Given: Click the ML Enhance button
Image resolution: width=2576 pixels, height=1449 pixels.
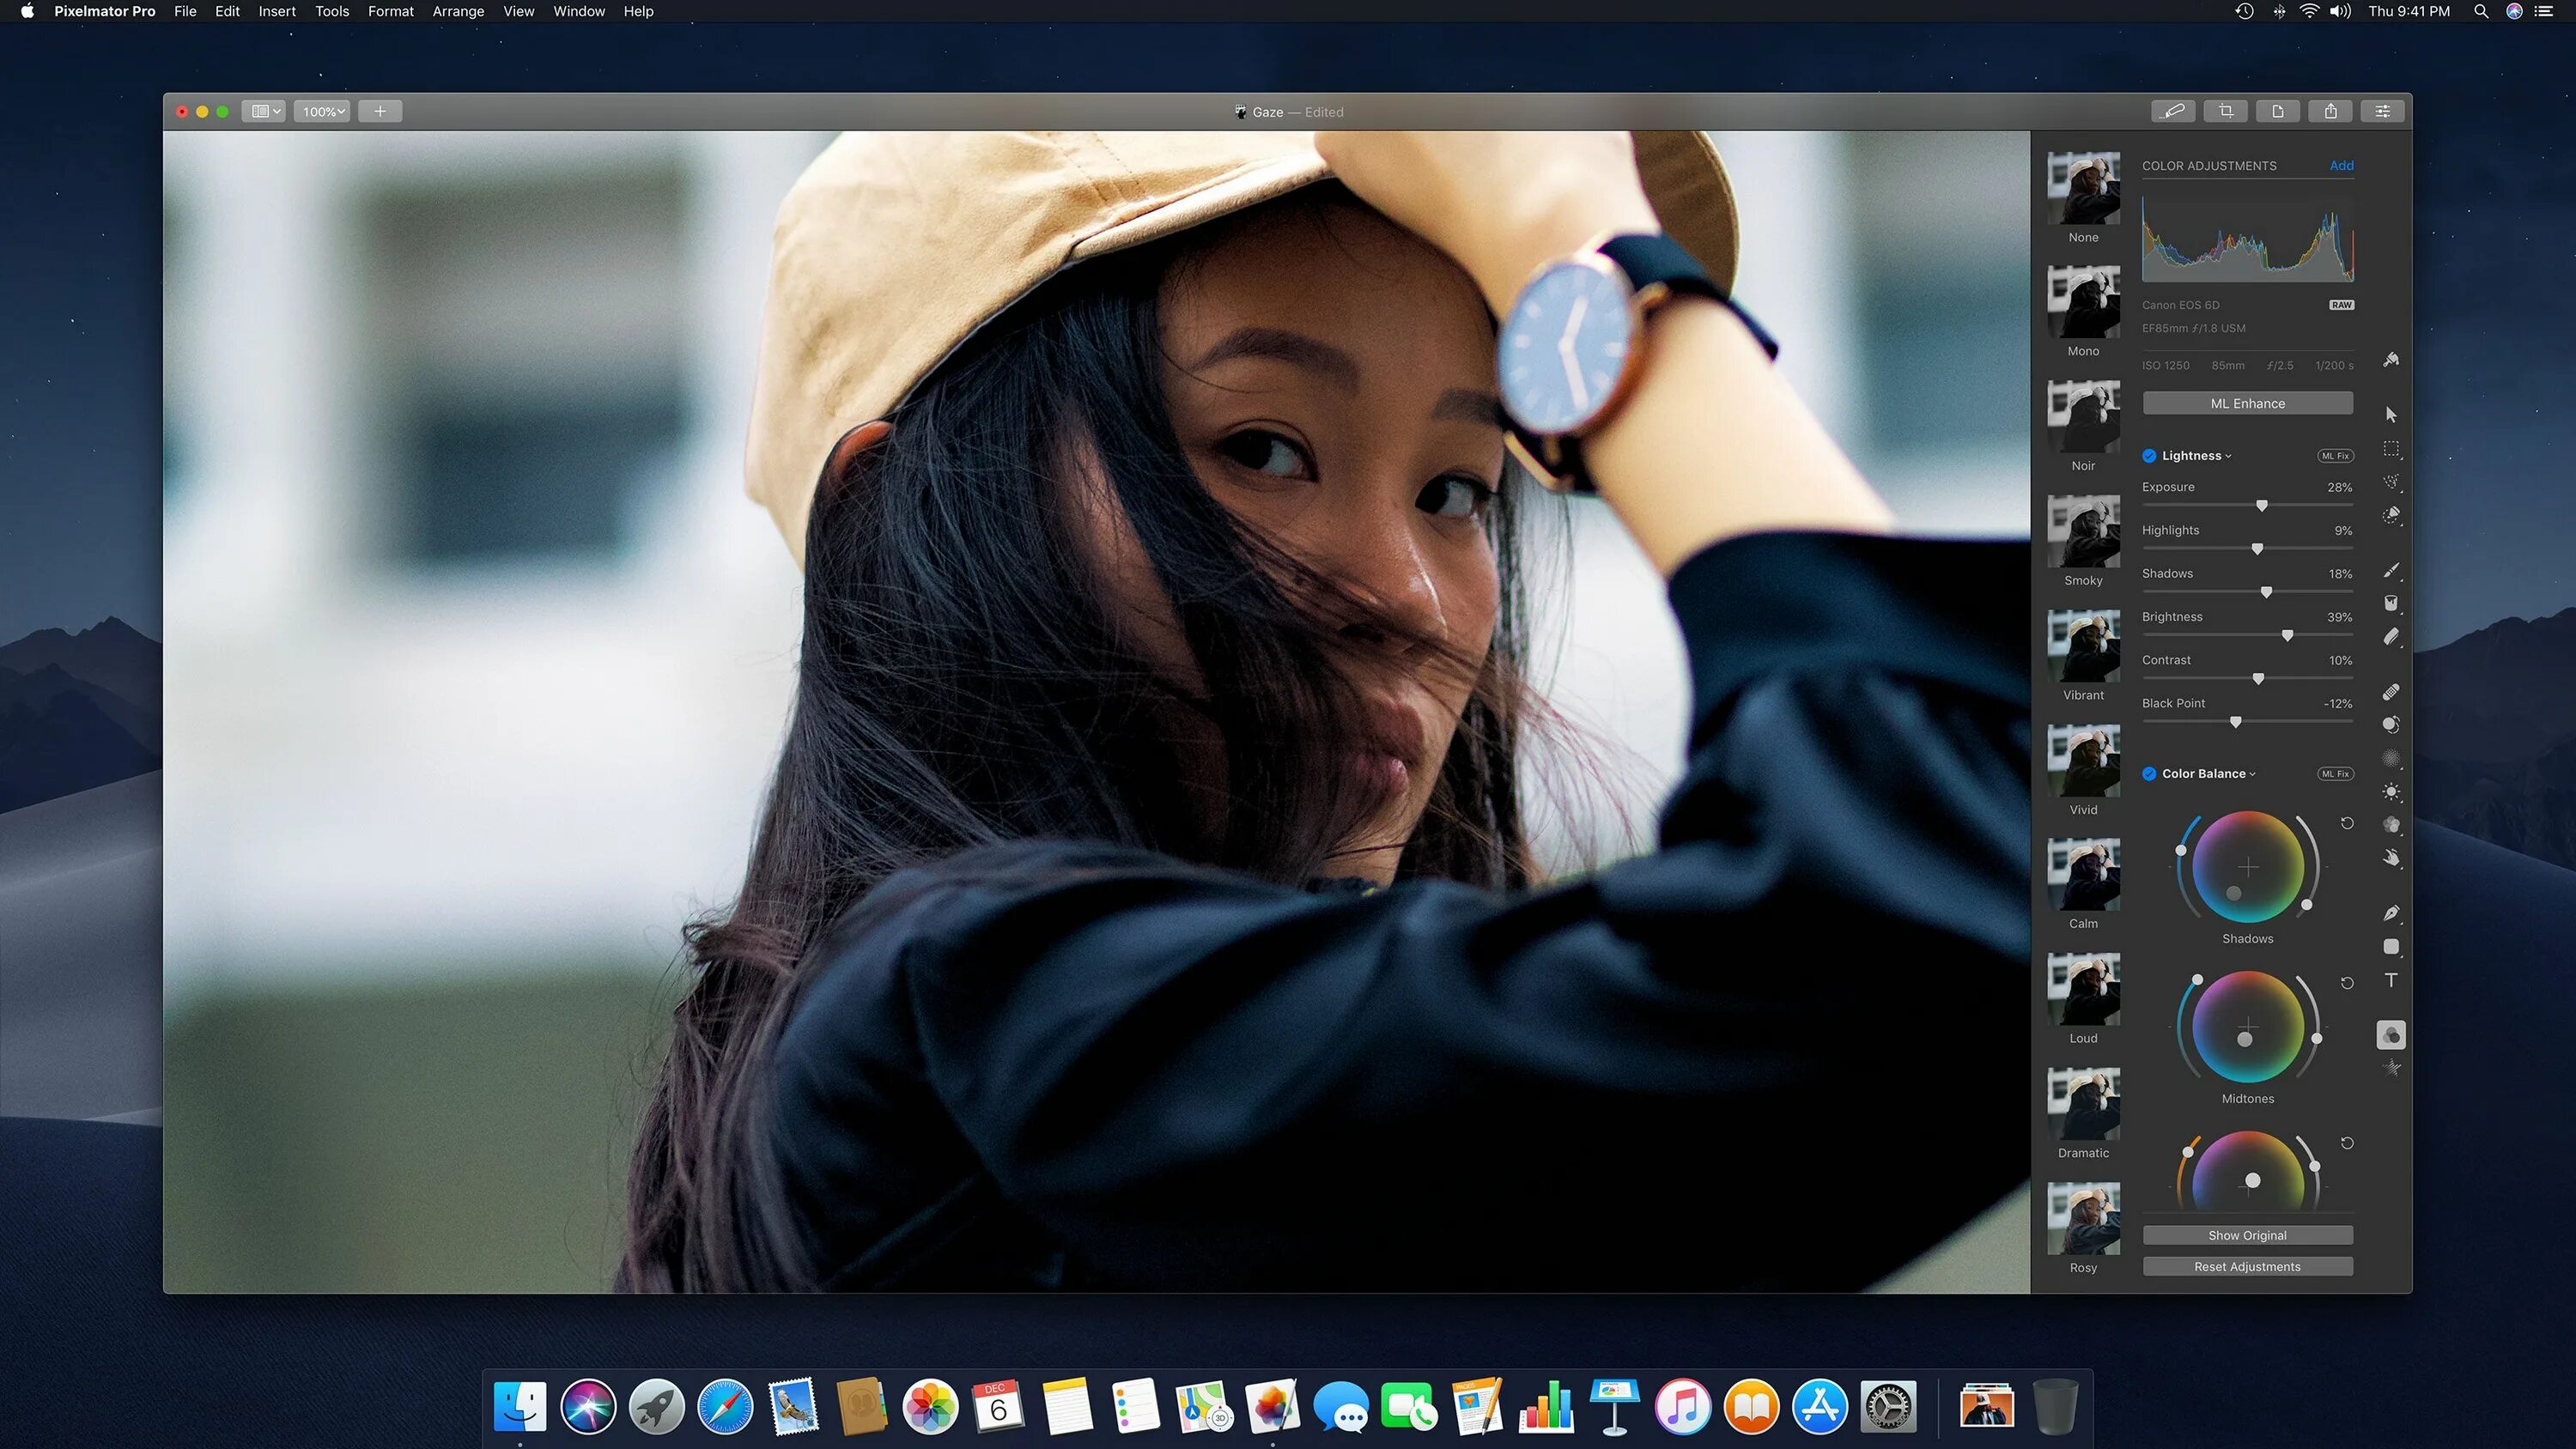Looking at the screenshot, I should tap(2247, 402).
